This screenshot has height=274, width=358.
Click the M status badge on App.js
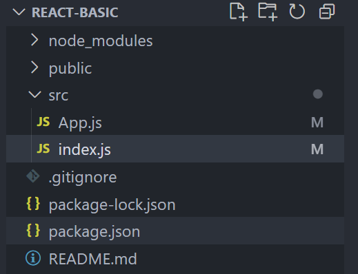pos(317,123)
